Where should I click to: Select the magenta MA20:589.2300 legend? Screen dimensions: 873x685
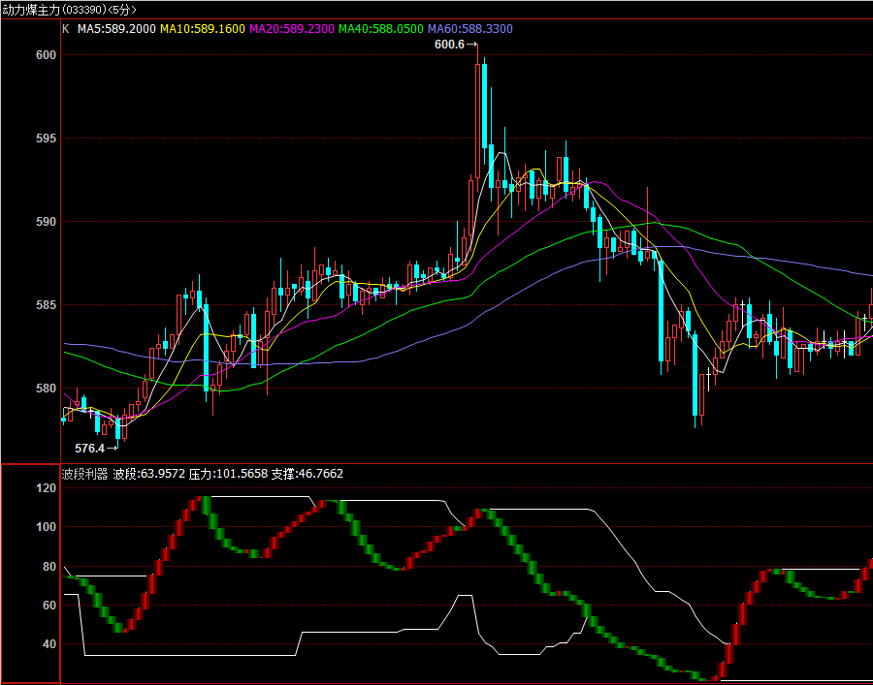(291, 29)
